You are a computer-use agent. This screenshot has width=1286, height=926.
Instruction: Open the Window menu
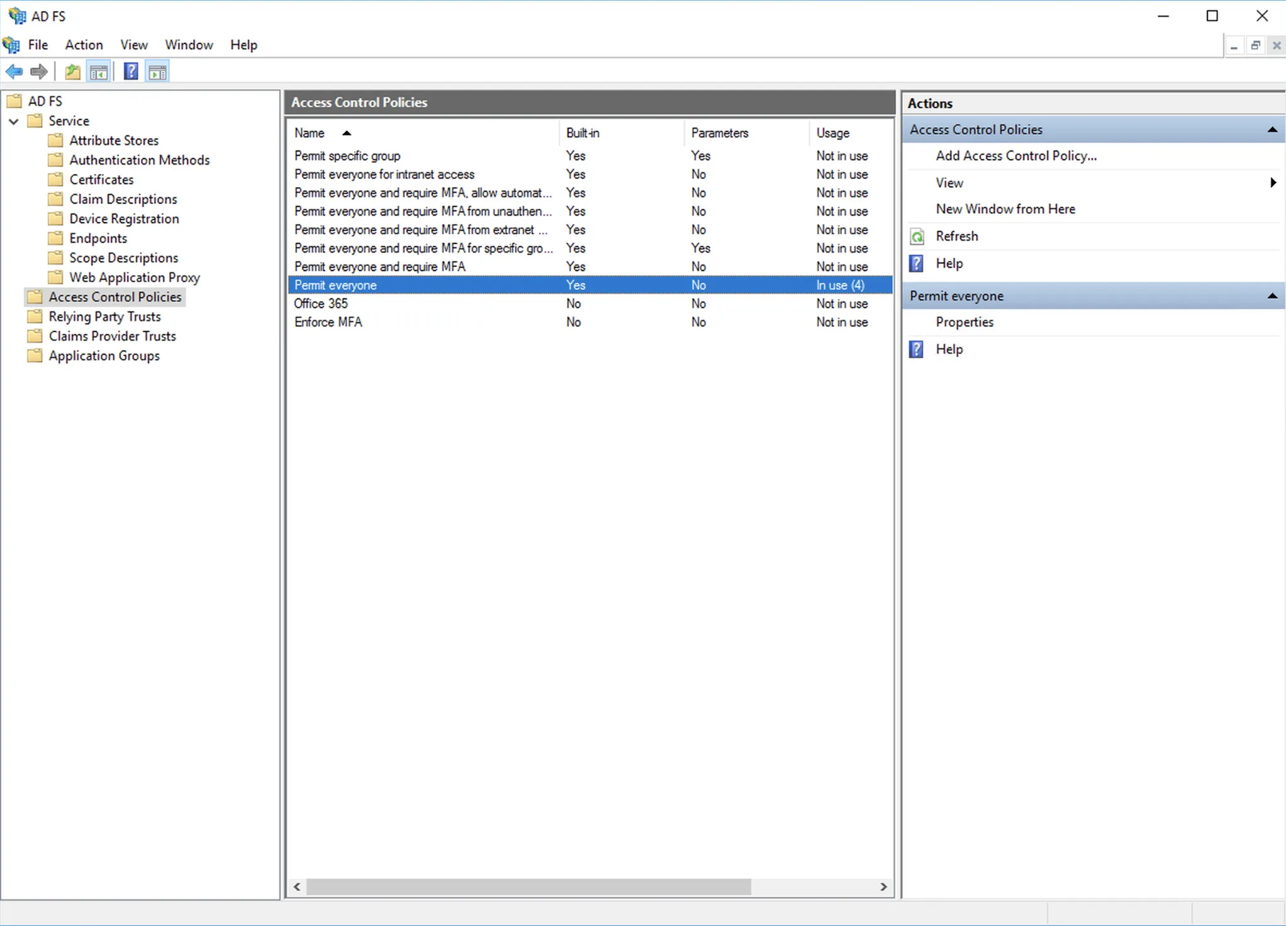[x=189, y=45]
